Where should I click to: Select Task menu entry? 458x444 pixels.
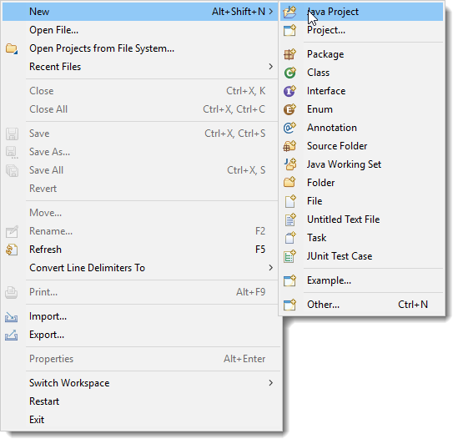tap(361, 238)
